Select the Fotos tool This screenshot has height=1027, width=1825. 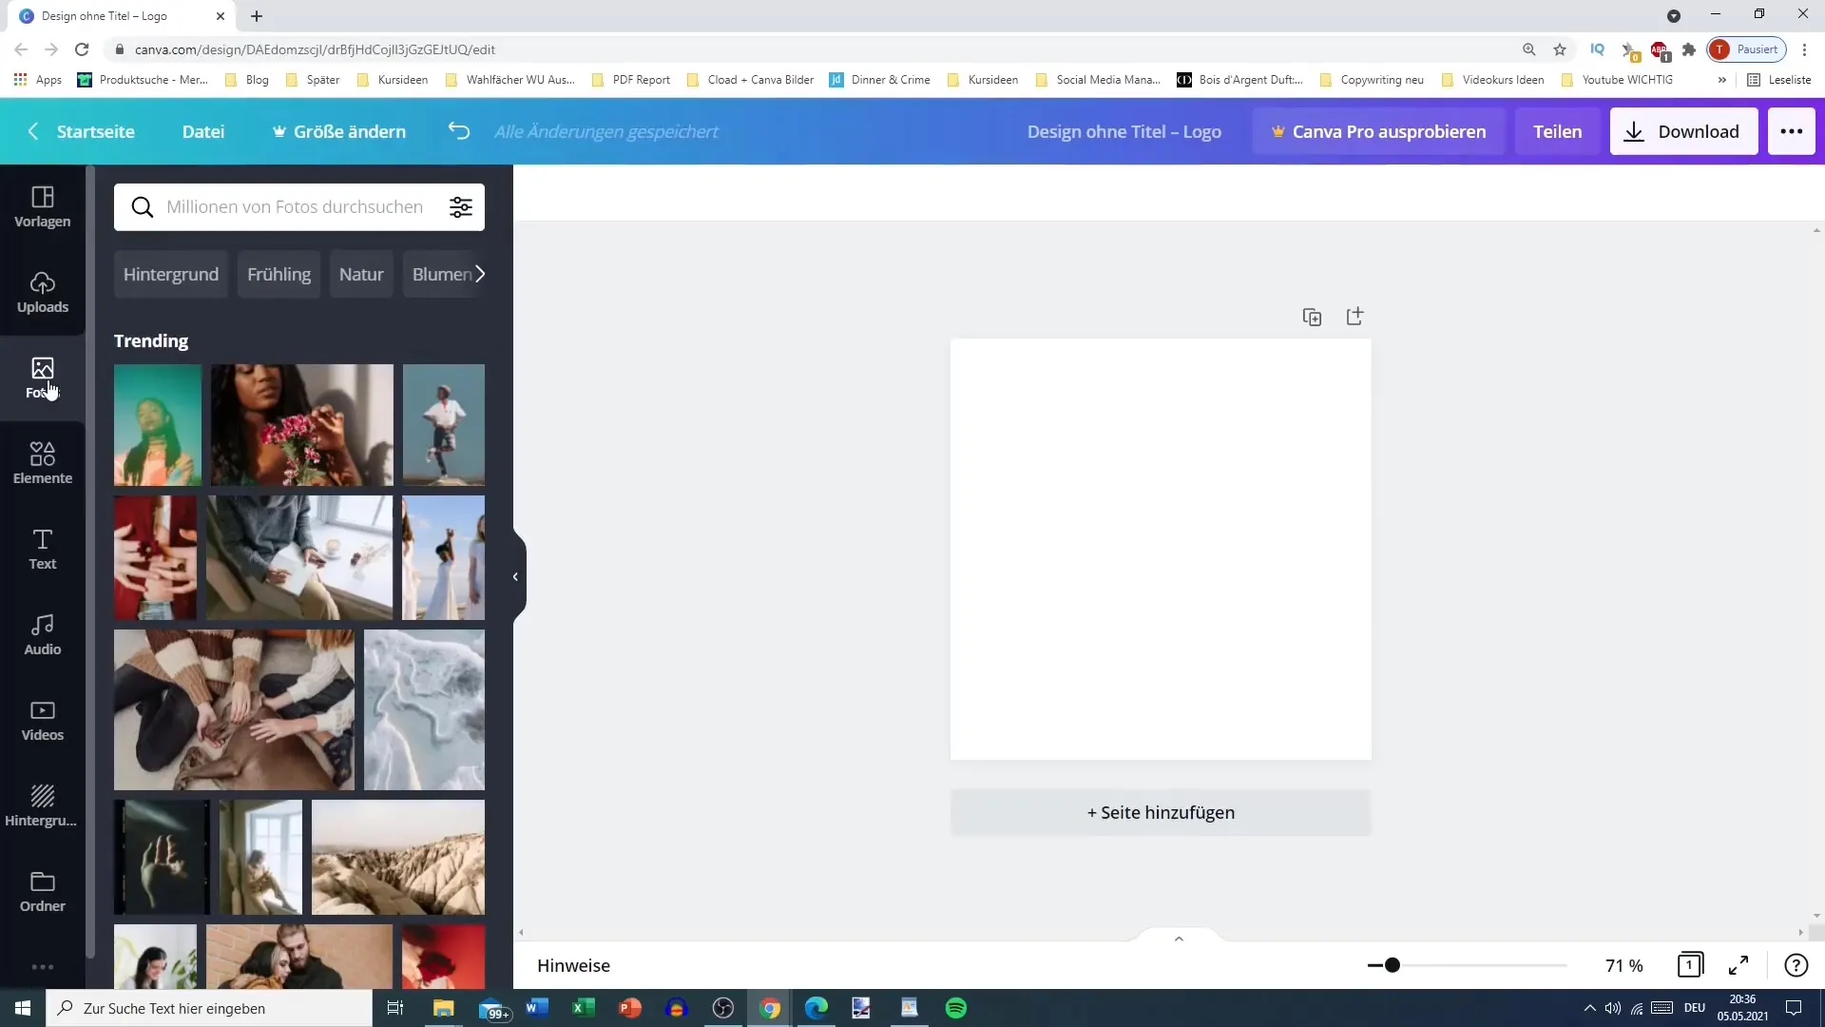(42, 378)
